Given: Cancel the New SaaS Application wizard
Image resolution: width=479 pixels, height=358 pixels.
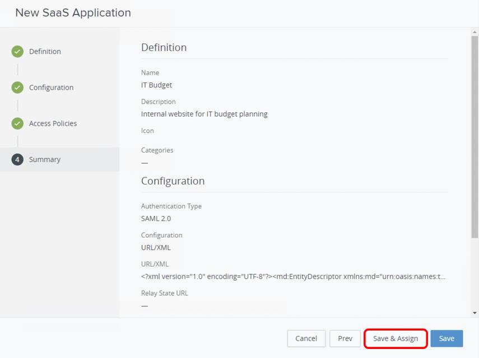Looking at the screenshot, I should tap(306, 338).
